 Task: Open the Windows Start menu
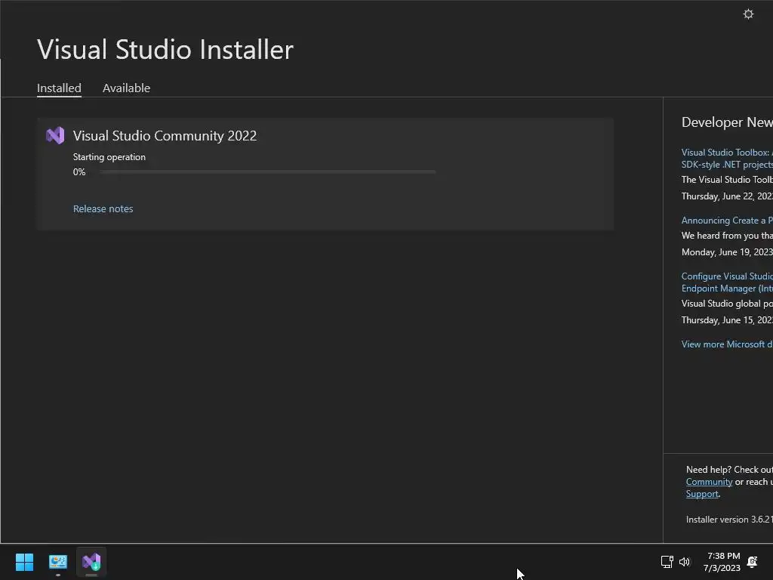24,562
